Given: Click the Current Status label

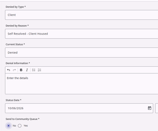Looking at the screenshot, I should [15, 44].
